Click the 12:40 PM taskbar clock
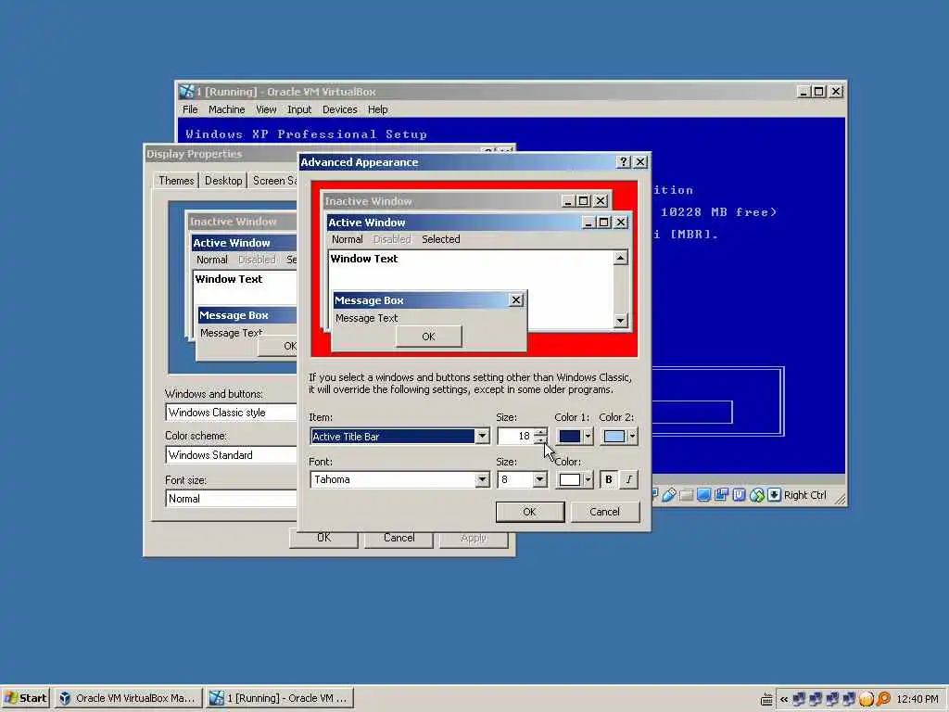 click(917, 699)
